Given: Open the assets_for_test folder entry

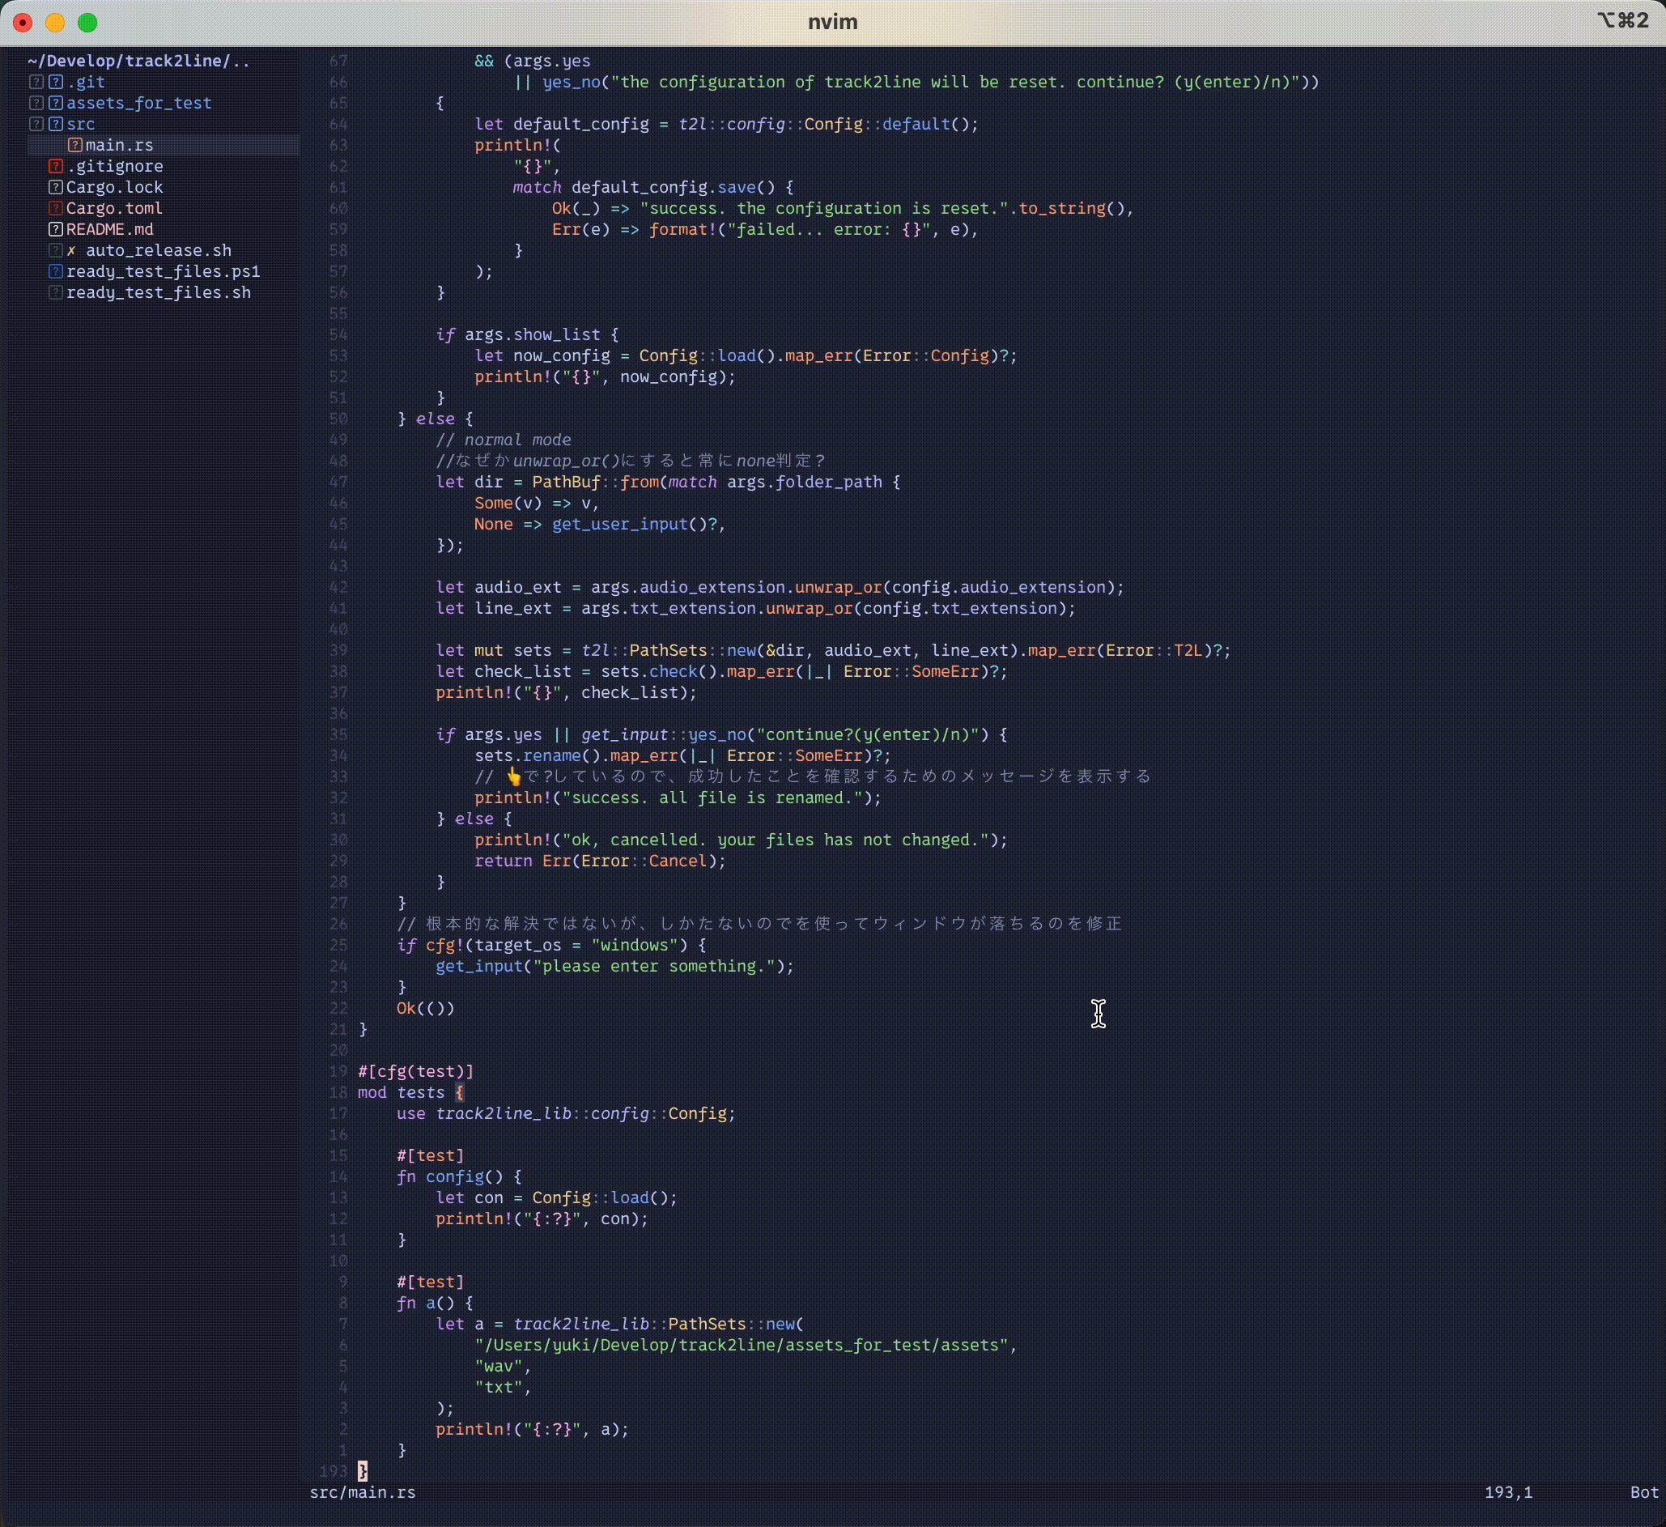Looking at the screenshot, I should click(139, 104).
